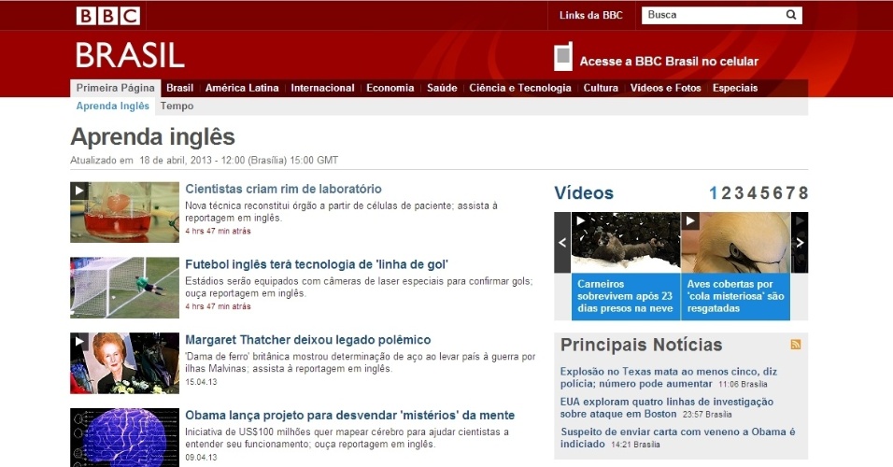Click play icon on Margaret Thatcher thumbnail
The width and height of the screenshot is (893, 467).
(x=79, y=341)
